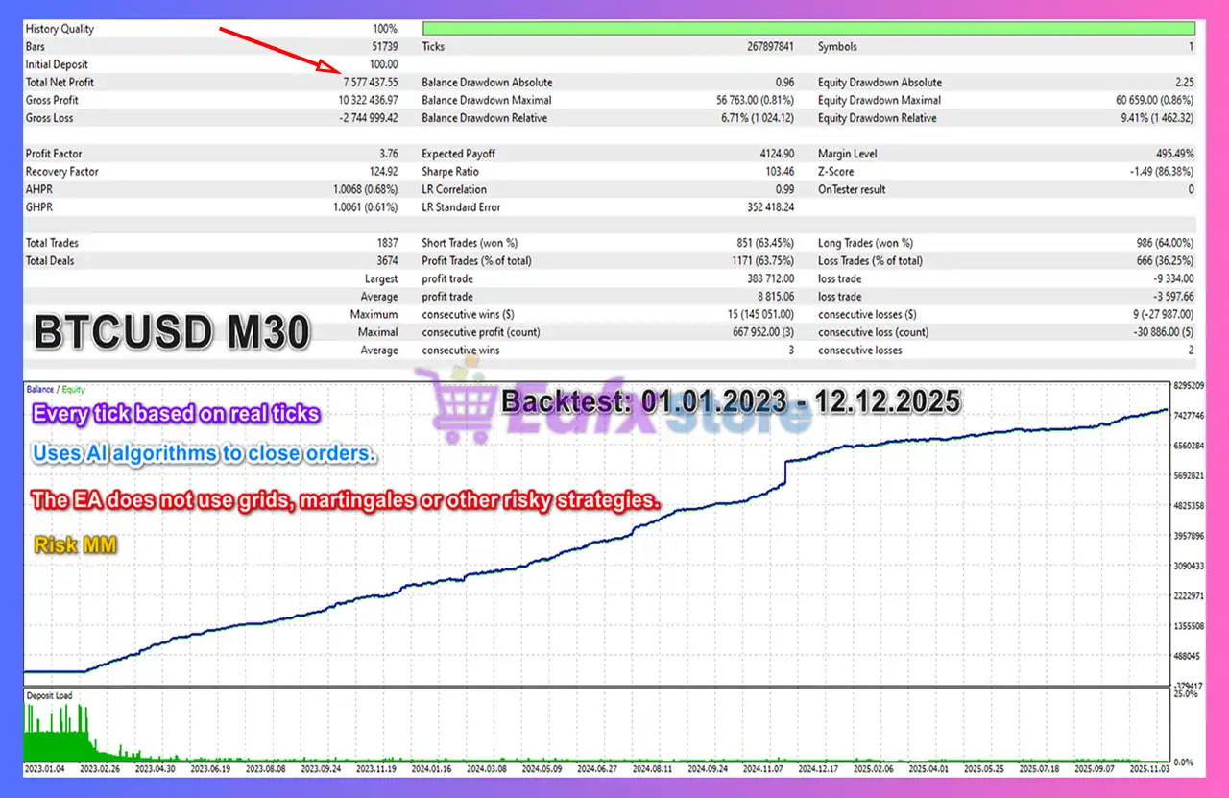Select the Total Net Profit value 7 577 437.55
The height and width of the screenshot is (798, 1229).
pyautogui.click(x=367, y=83)
